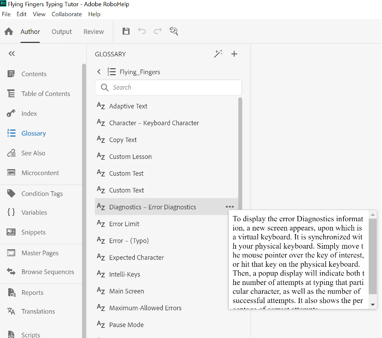Screen dimensions: 382x338
Task: Click the glossary list scrollbar
Action: pyautogui.click(x=240, y=154)
